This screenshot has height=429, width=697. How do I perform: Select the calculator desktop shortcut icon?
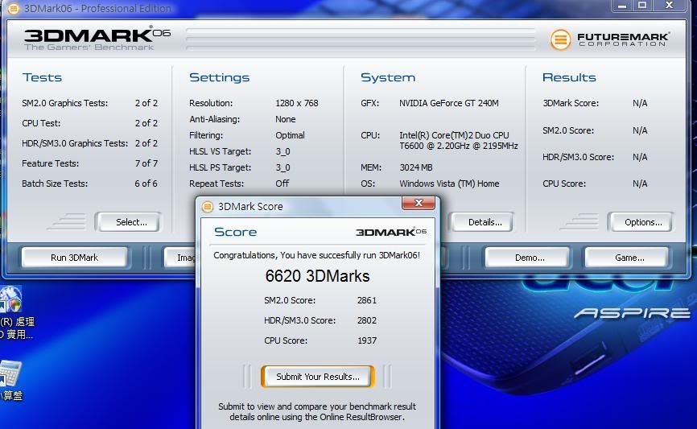10,375
